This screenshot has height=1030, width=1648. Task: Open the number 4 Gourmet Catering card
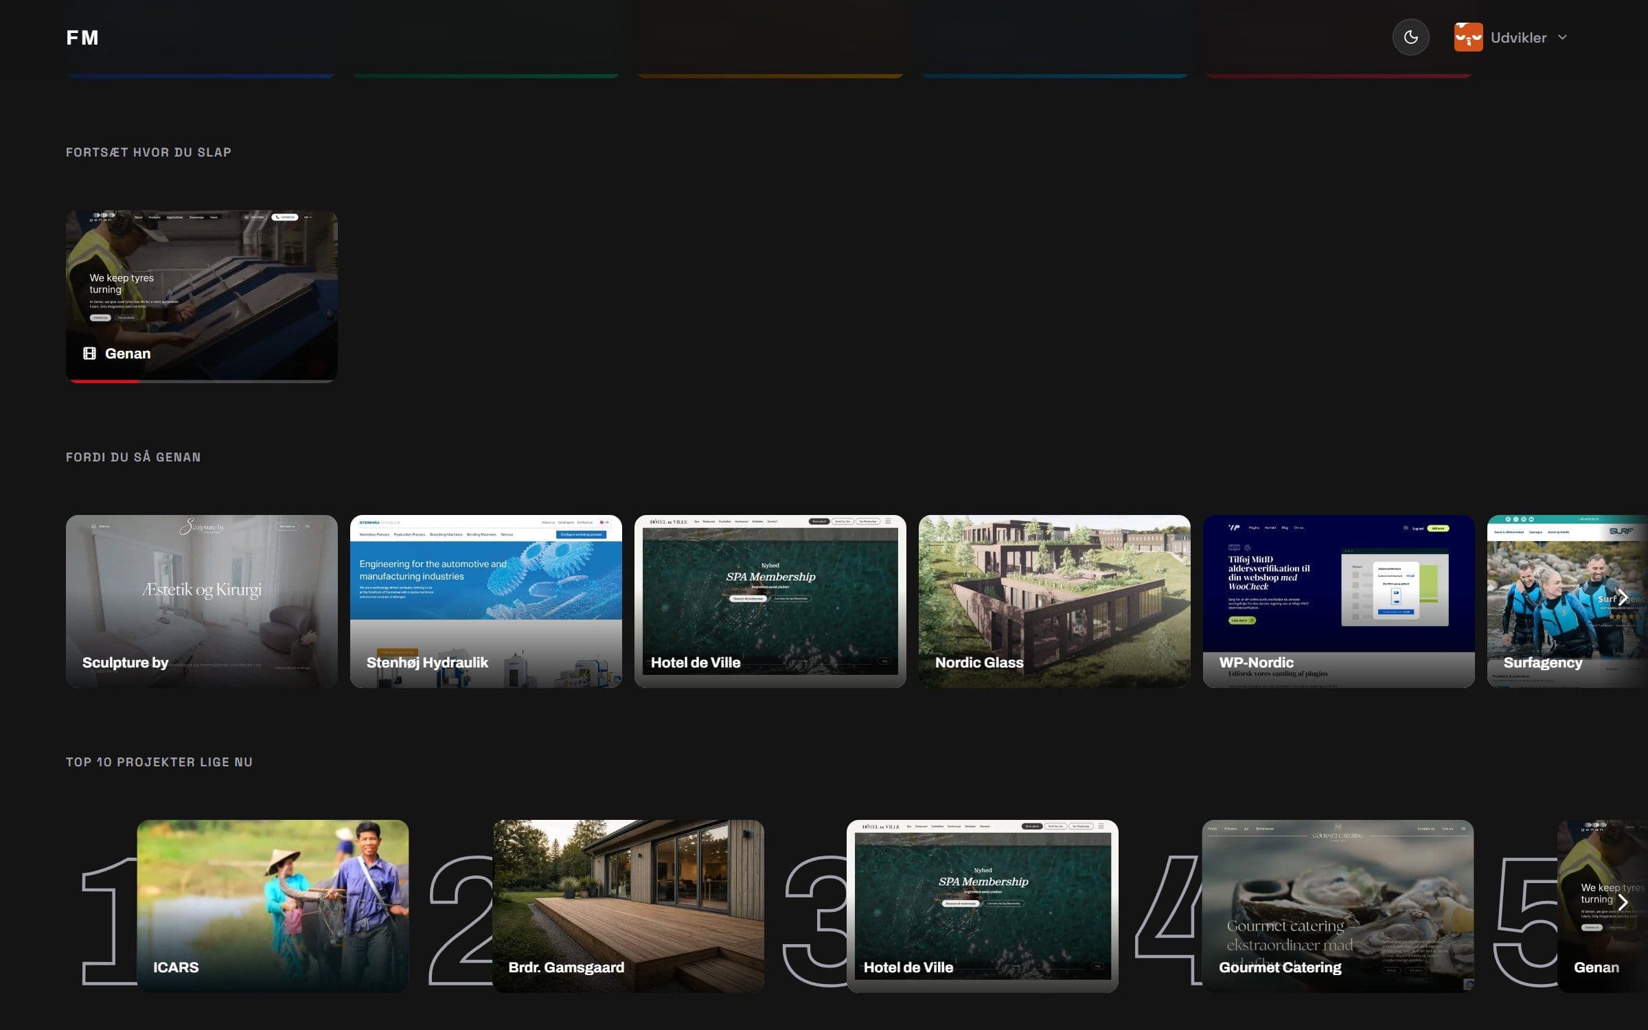click(x=1338, y=906)
